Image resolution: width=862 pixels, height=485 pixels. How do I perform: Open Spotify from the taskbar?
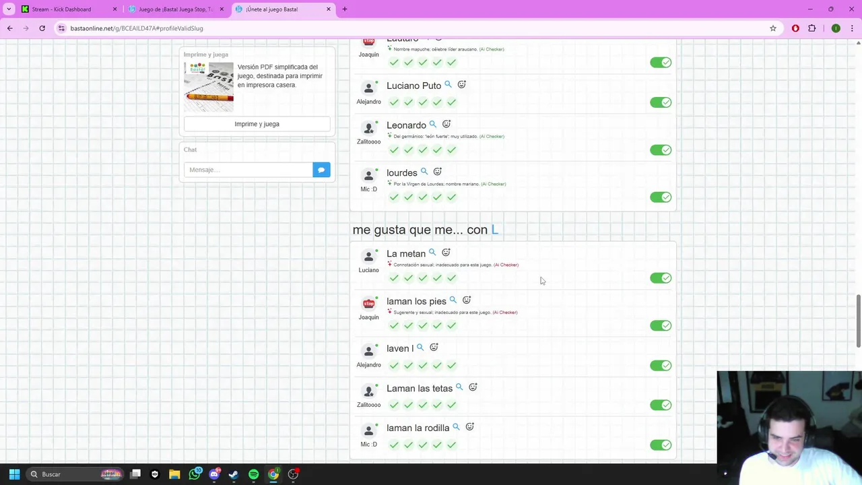coord(254,474)
